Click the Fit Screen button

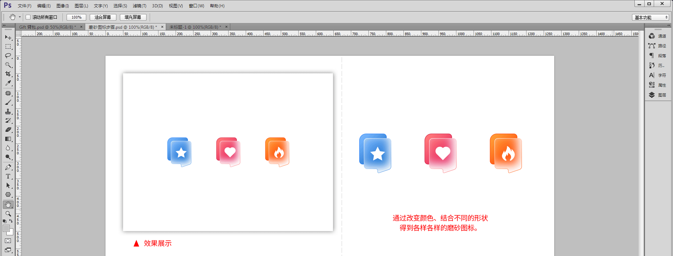coord(103,17)
